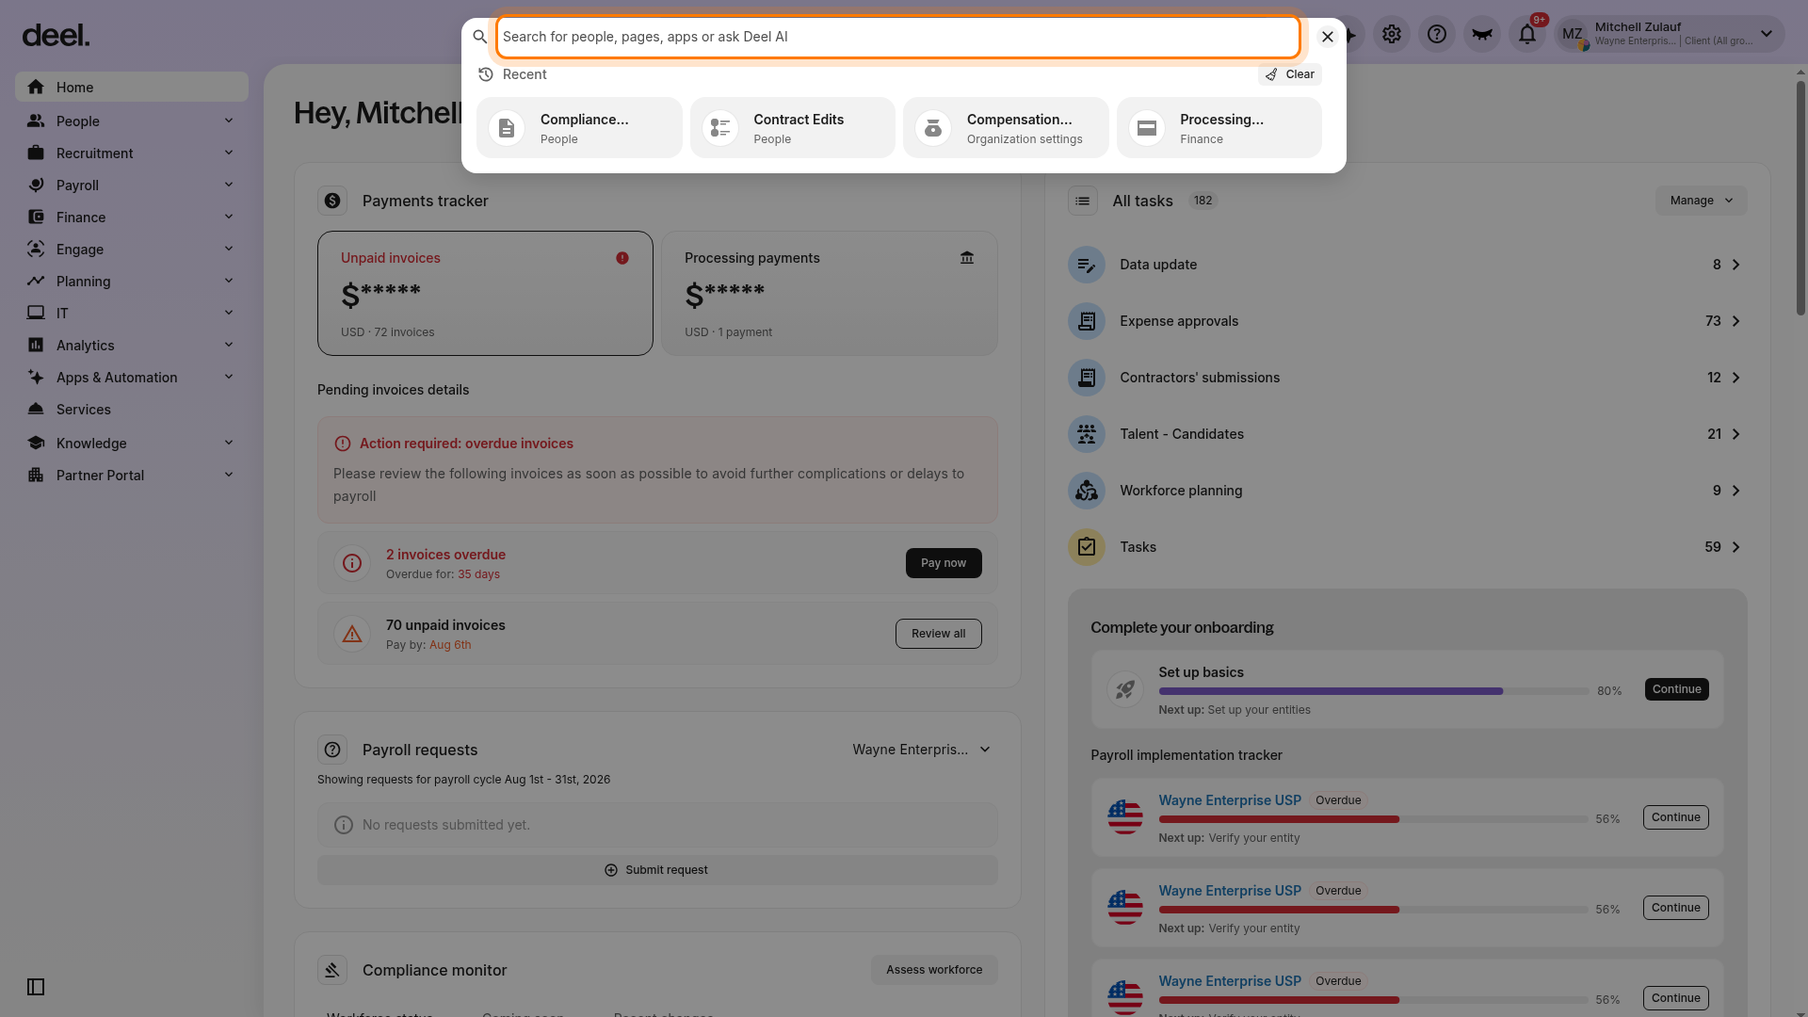Open Talent - Candidates tasks
Screen dimensions: 1808x1017
click(1408, 434)
